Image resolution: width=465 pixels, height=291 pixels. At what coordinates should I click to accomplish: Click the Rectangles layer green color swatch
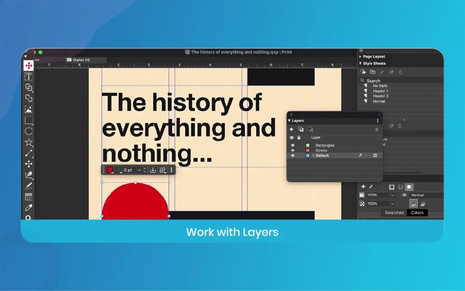click(x=307, y=145)
